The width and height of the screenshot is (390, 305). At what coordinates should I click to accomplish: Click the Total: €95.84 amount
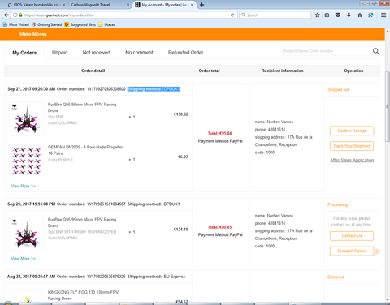(x=219, y=133)
